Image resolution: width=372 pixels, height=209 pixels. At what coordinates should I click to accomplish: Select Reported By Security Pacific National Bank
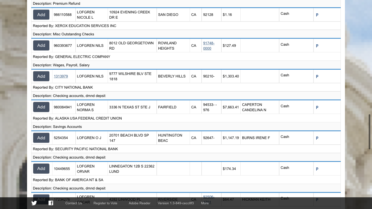click(x=75, y=149)
